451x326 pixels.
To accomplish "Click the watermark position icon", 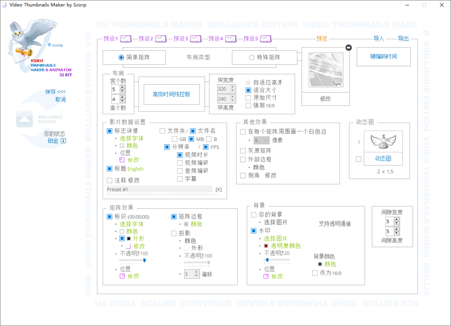I will (266, 277).
